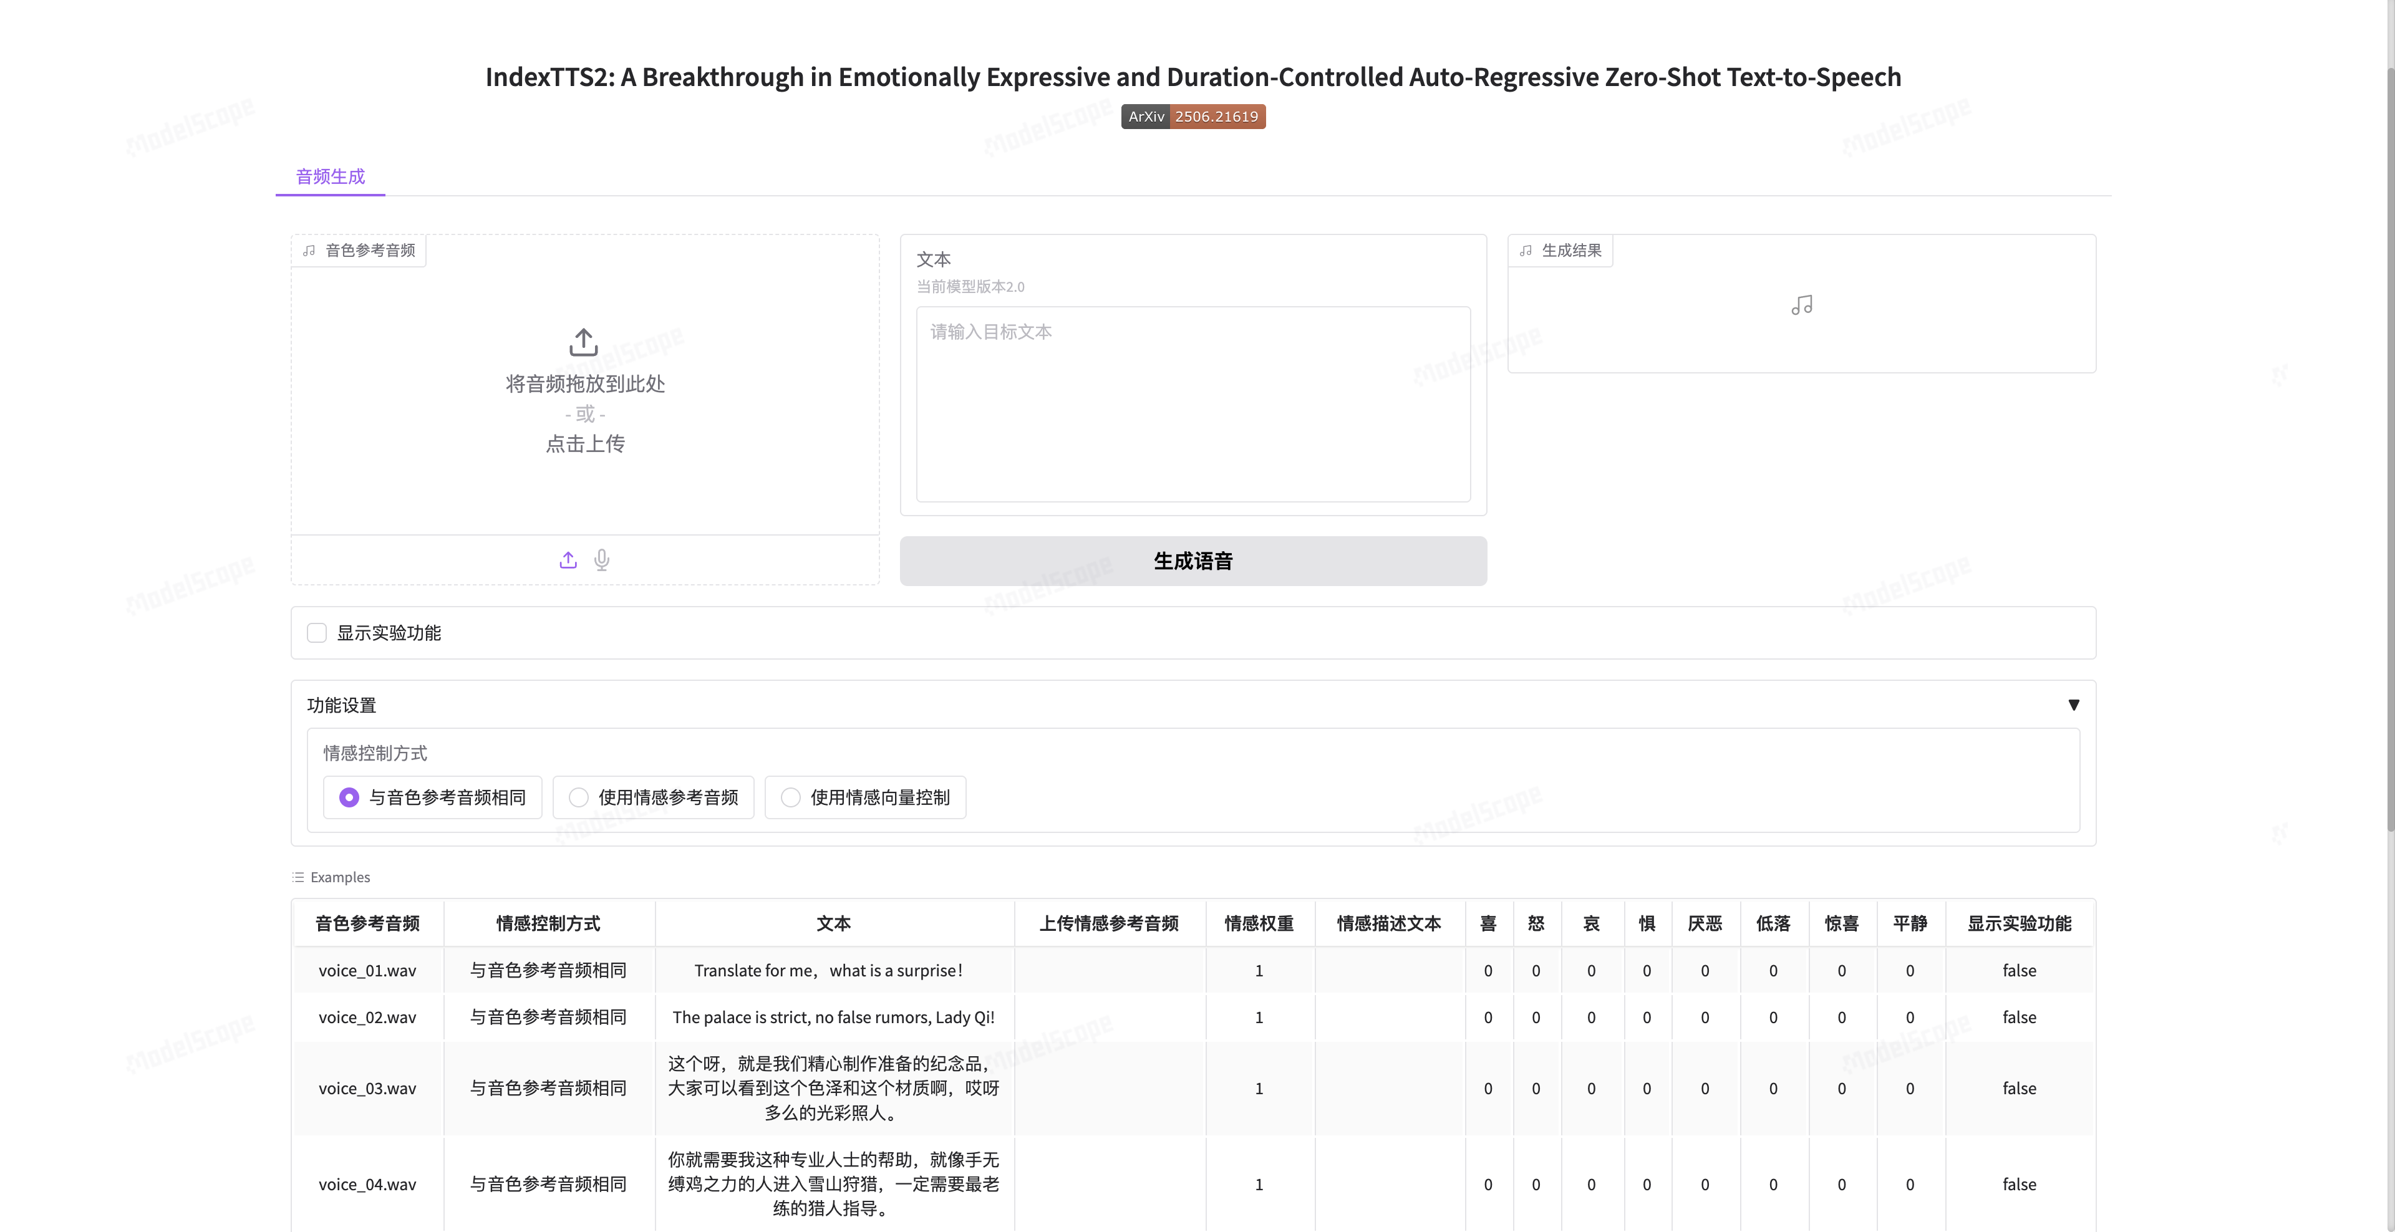Load example row voice_03.wav
Viewport: 2395px width, 1232px height.
[367, 1088]
